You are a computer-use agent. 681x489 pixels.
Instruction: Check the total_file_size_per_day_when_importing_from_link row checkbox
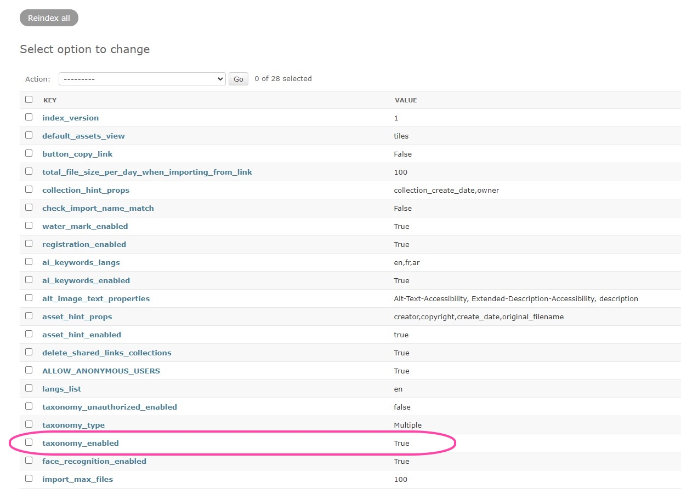coord(29,171)
